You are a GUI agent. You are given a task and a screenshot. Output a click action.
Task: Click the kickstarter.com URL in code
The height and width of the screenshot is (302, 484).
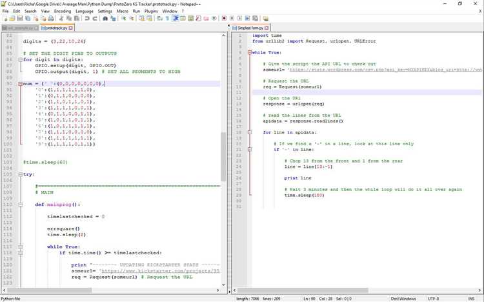161,271
